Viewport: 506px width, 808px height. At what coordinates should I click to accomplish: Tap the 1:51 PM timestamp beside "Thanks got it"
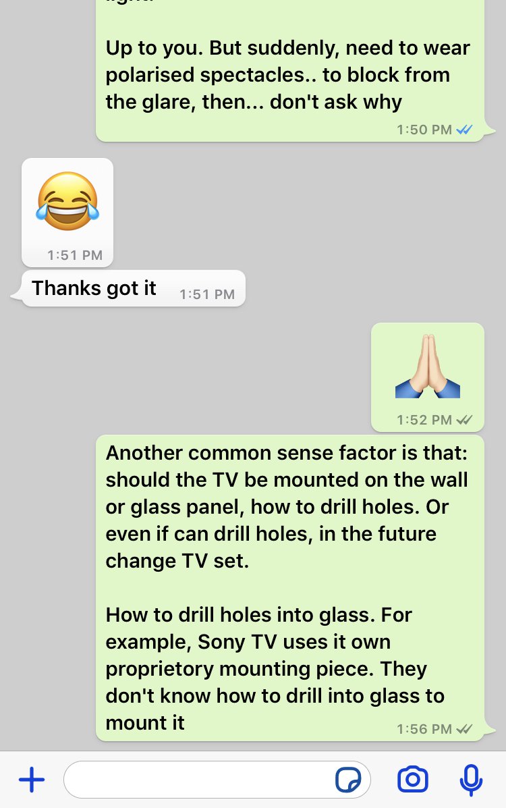206,294
